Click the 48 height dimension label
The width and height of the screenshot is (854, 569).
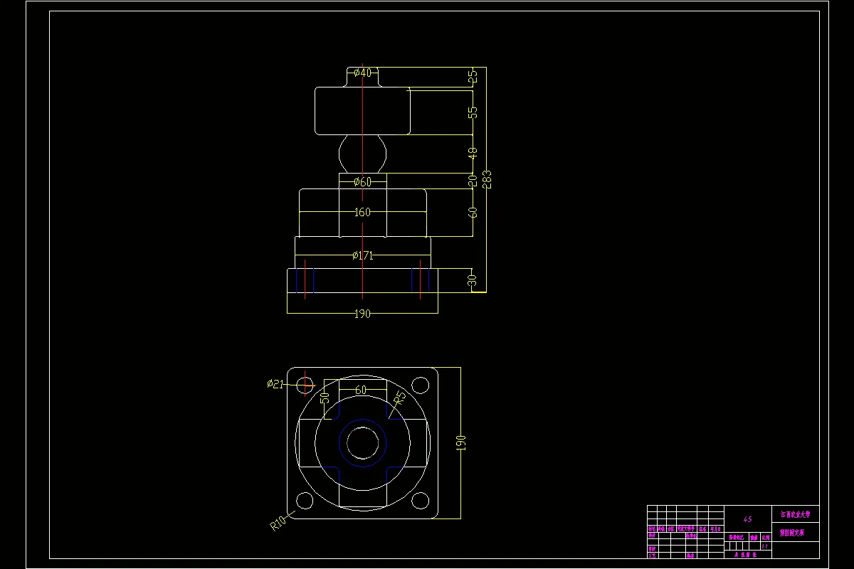(x=473, y=153)
